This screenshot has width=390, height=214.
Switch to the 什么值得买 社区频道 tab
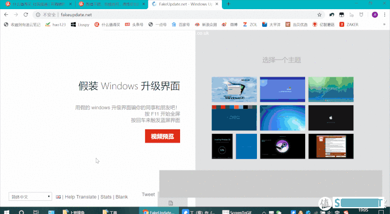[39, 4]
